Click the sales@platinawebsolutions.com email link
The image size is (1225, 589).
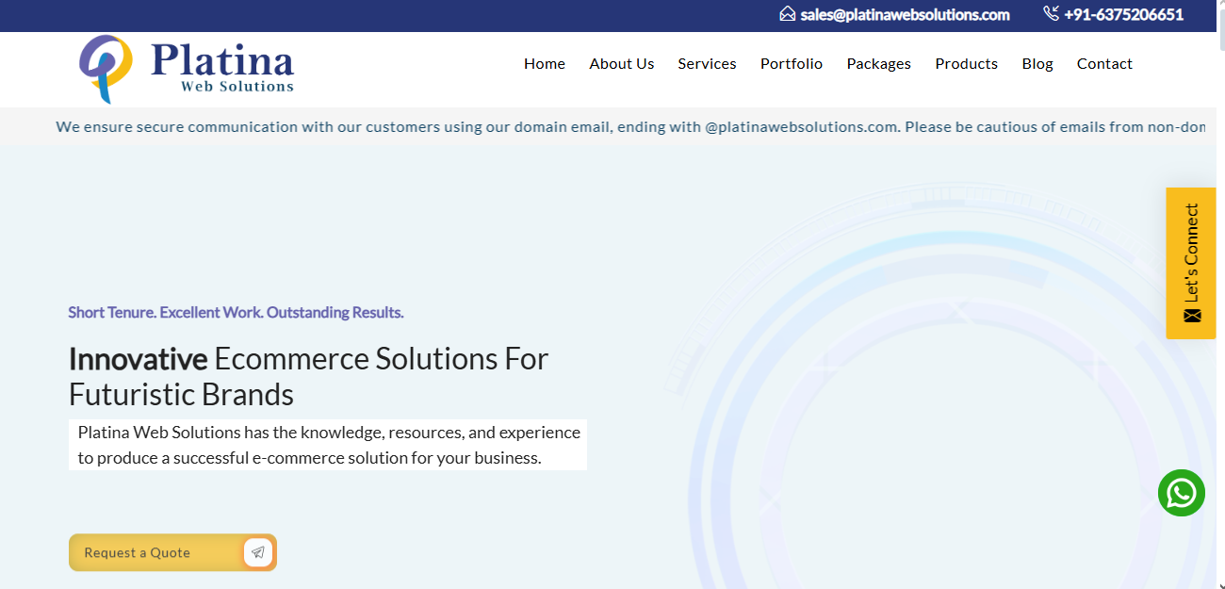point(905,14)
